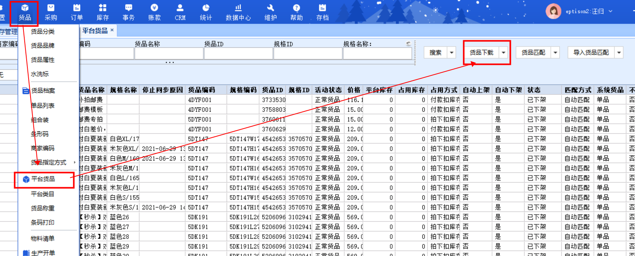635x256 pixels.
Task: Expand the dropdown arrow next to 货品下载
Action: [503, 52]
